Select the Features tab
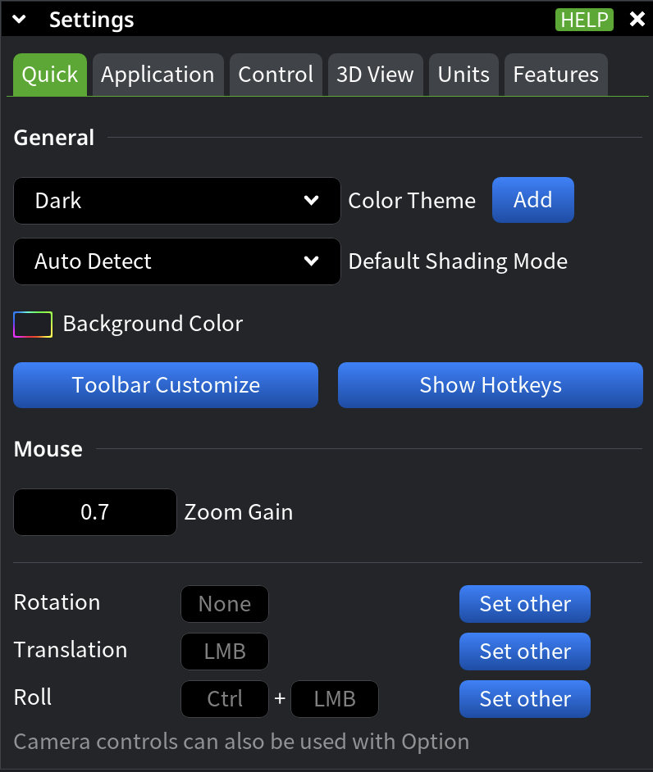 coord(555,74)
